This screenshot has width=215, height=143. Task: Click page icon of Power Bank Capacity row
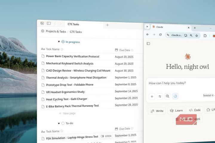(x=43, y=56)
